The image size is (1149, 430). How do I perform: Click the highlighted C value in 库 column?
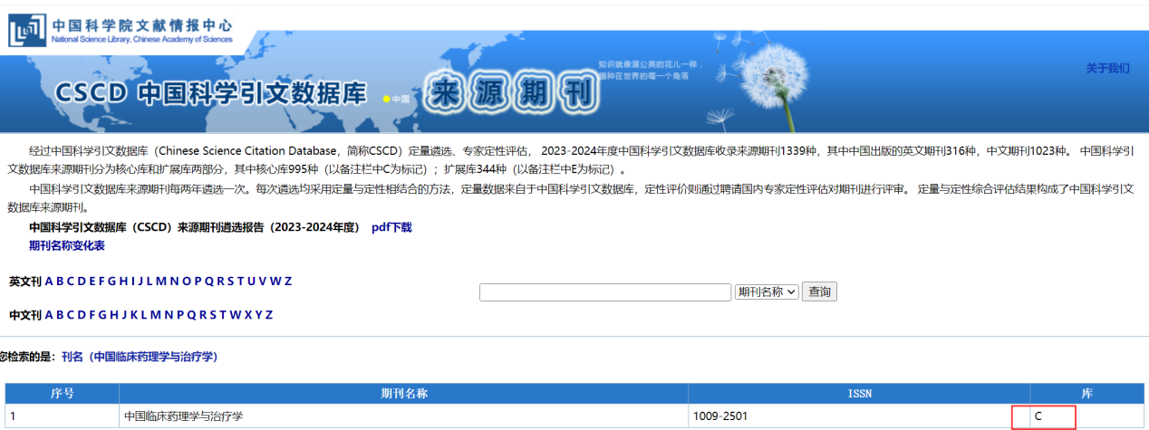tap(1039, 416)
